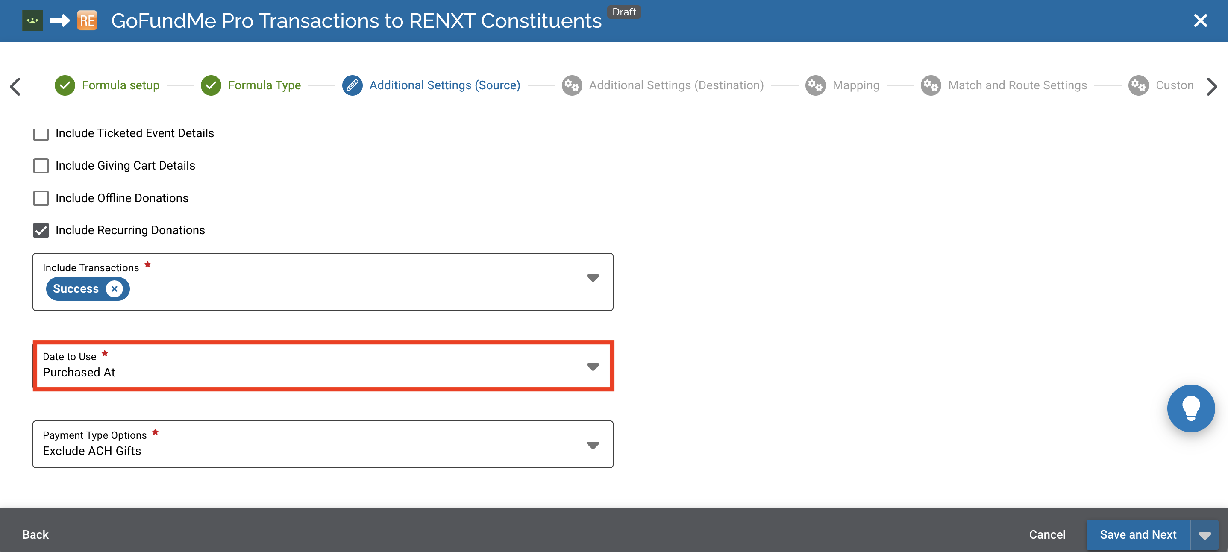Go to the Formula Type step
Image resolution: width=1228 pixels, height=552 pixels.
click(264, 85)
